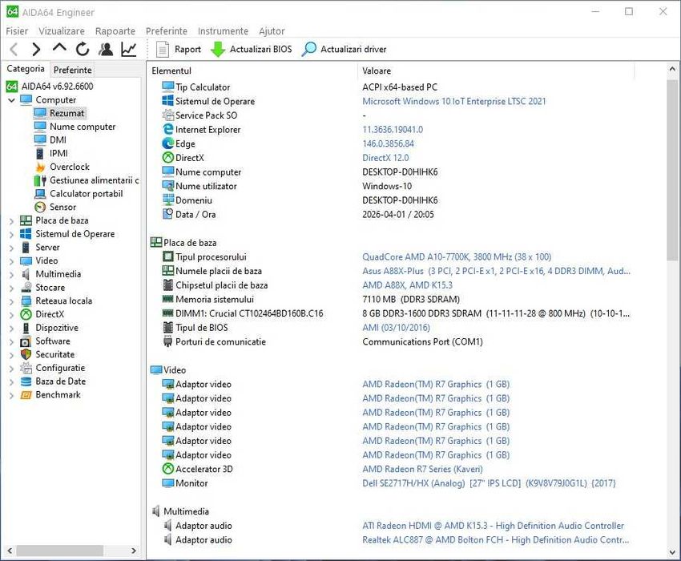Click the Configuratie gear icon in sidebar

[x=26, y=368]
